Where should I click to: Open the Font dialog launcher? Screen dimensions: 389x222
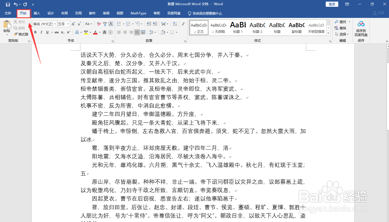click(x=113, y=41)
